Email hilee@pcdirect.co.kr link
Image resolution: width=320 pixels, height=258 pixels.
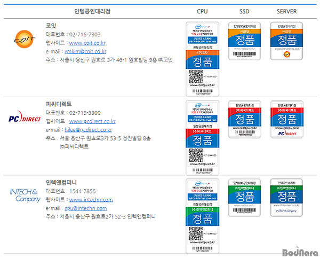click(x=88, y=130)
